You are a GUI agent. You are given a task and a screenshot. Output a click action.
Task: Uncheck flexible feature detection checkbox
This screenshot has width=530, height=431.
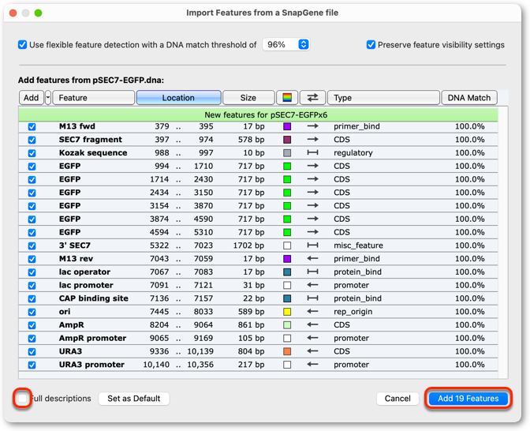pos(22,45)
